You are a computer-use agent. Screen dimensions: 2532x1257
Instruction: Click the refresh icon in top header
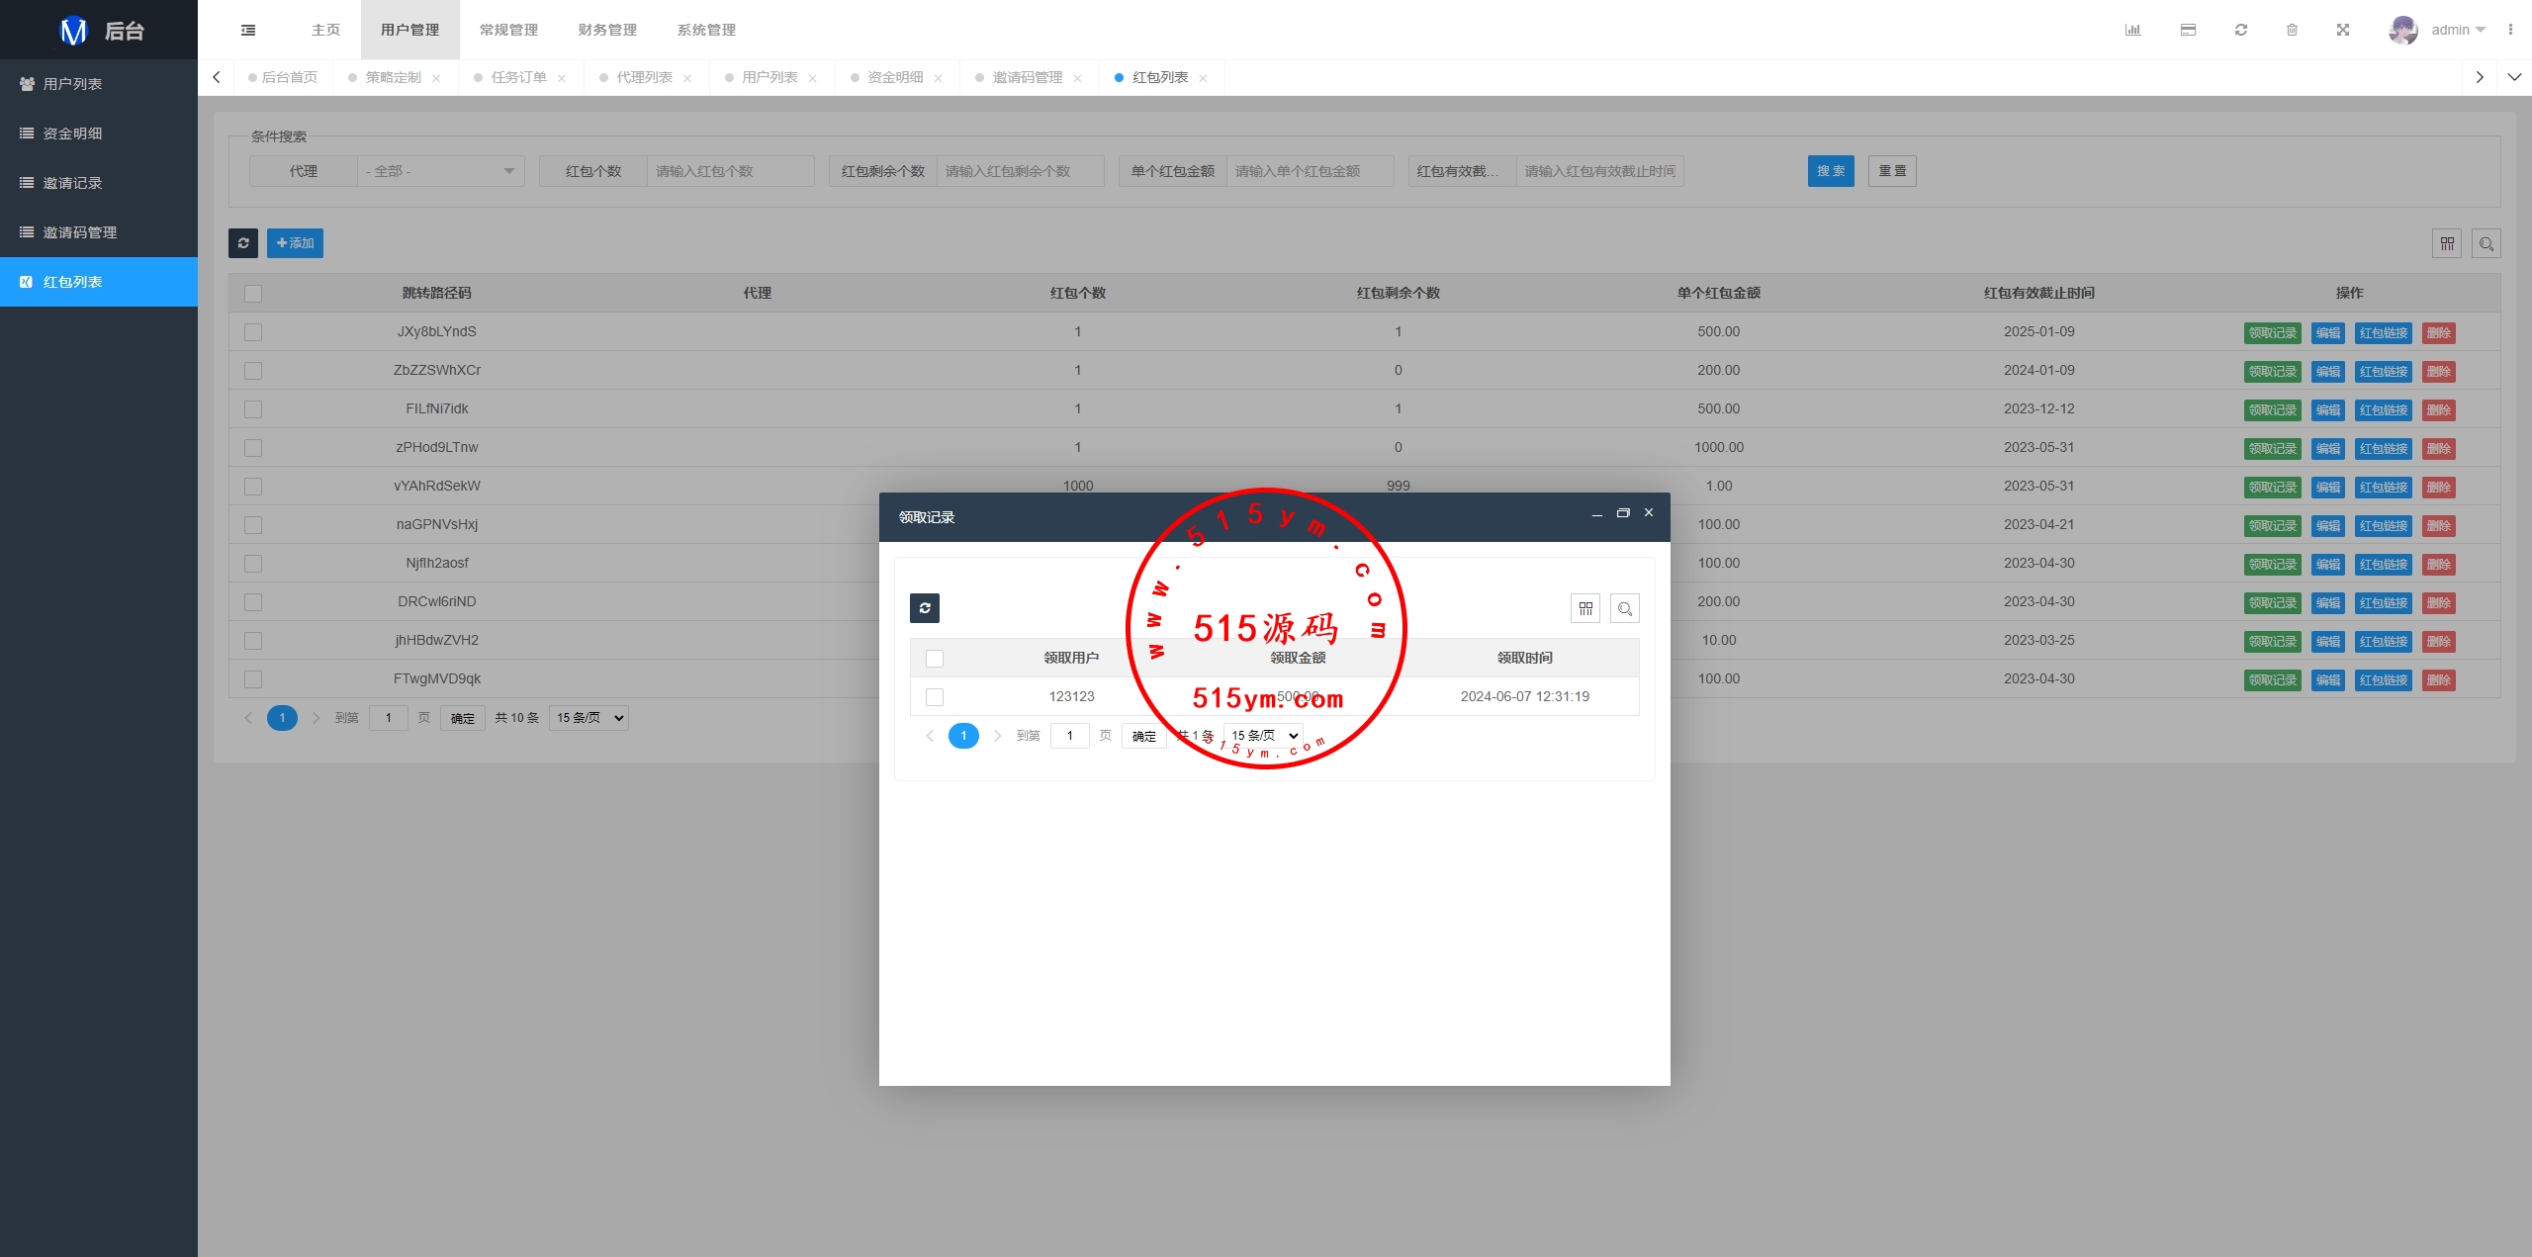pos(2240,30)
